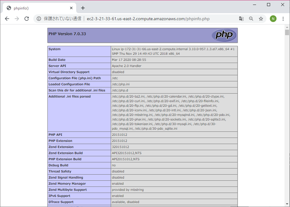This screenshot has height=207, width=290.
Task: Maximize the Chrome window
Action: pyautogui.click(x=269, y=5)
